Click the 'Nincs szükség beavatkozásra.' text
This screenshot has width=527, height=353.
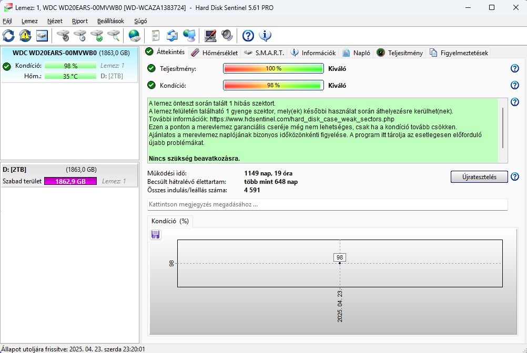pos(194,159)
